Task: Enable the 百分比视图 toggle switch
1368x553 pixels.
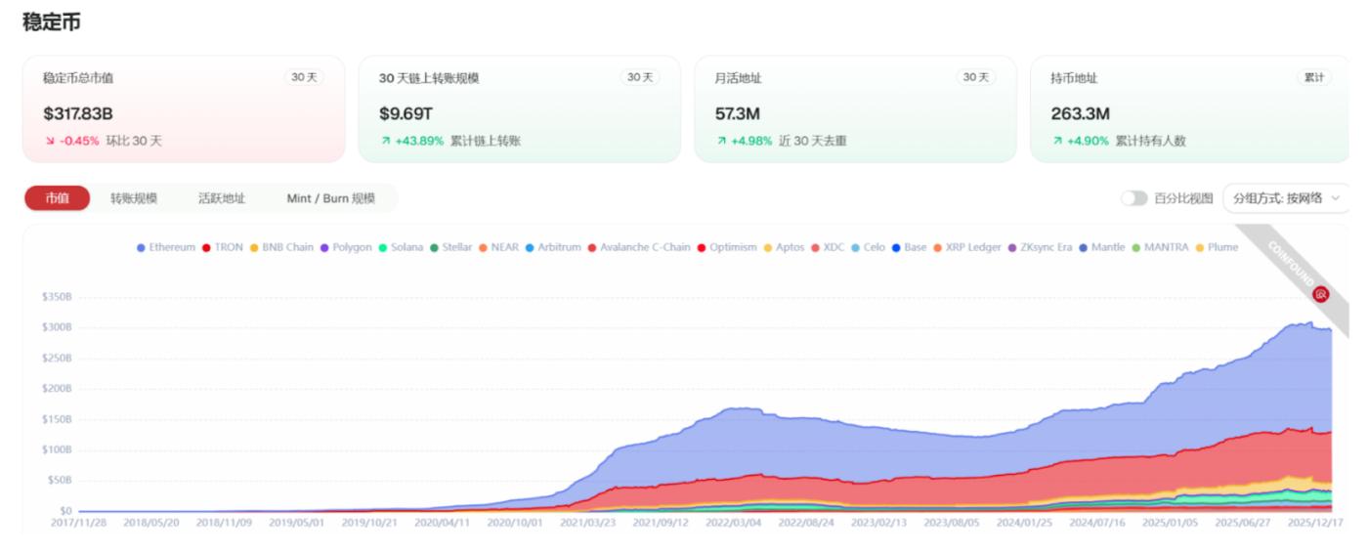Action: coord(1134,198)
